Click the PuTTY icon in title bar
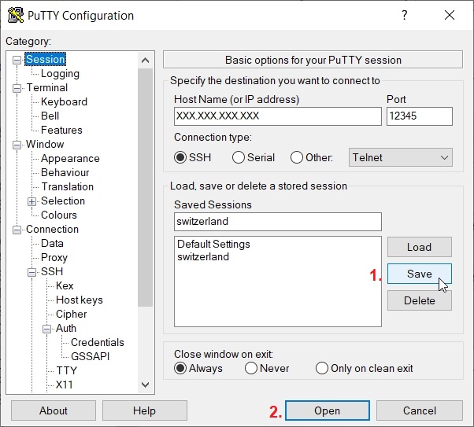This screenshot has width=474, height=427. 14,15
